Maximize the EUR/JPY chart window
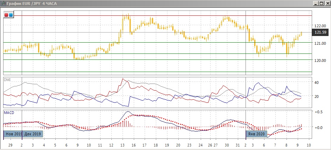Viewport: 331px width, 150px height. coord(322,3)
